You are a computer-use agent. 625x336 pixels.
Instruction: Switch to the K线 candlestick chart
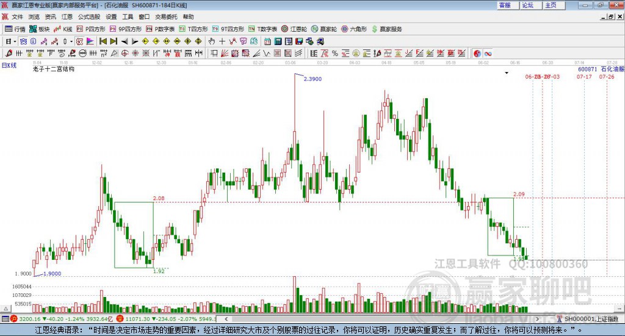[63, 29]
